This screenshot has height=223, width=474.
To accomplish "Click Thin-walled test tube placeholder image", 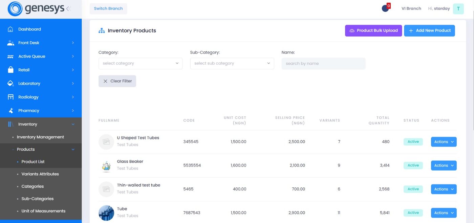I will [x=106, y=189].
